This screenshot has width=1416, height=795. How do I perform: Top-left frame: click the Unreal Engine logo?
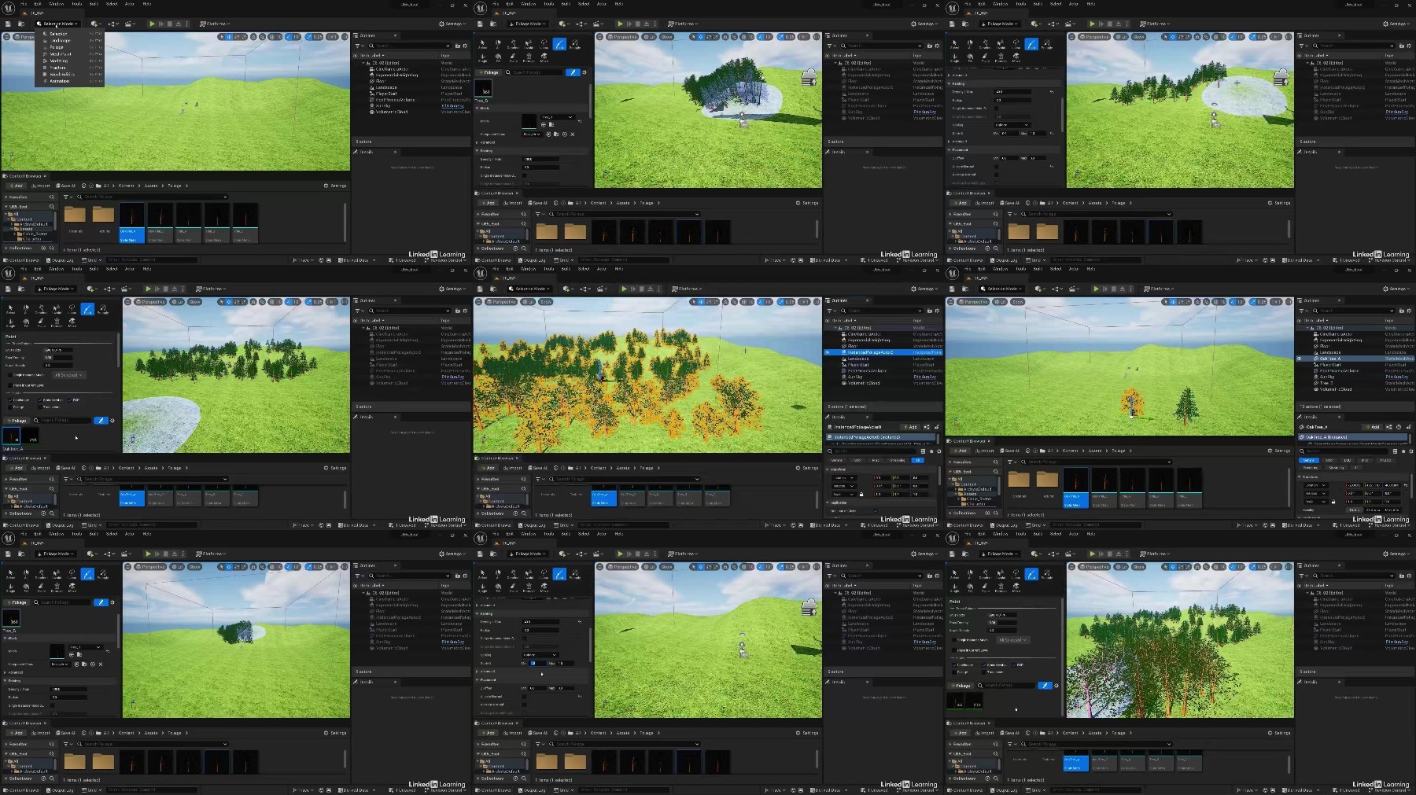click(8, 9)
